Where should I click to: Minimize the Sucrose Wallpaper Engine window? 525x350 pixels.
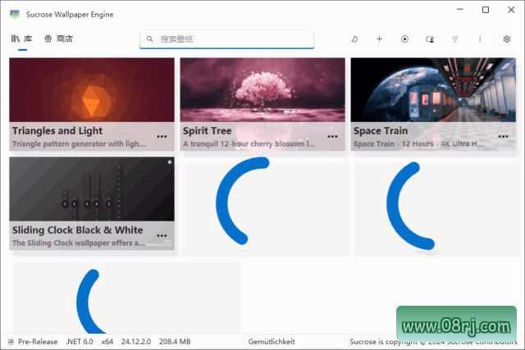(460, 10)
